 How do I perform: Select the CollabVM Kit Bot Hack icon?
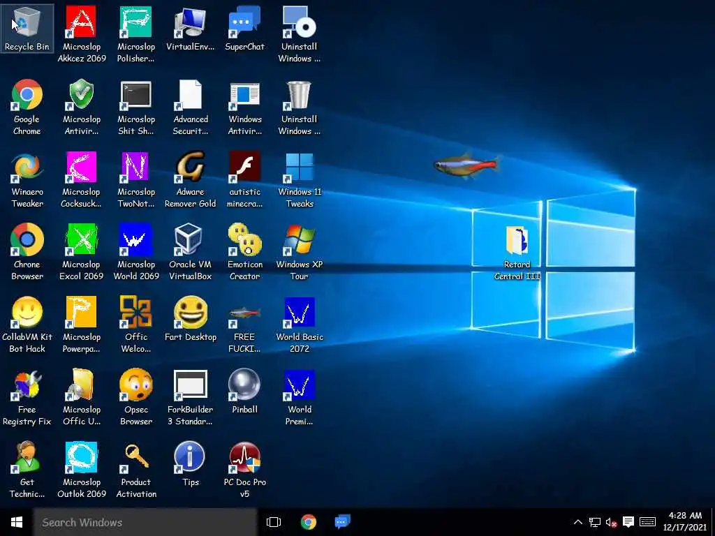pyautogui.click(x=27, y=325)
